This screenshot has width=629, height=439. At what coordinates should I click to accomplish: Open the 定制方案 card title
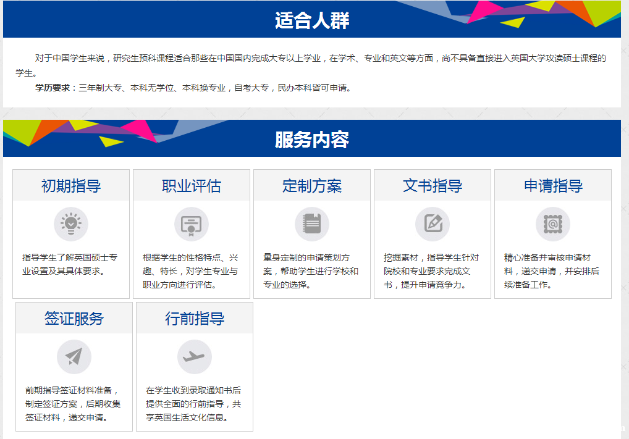click(312, 186)
